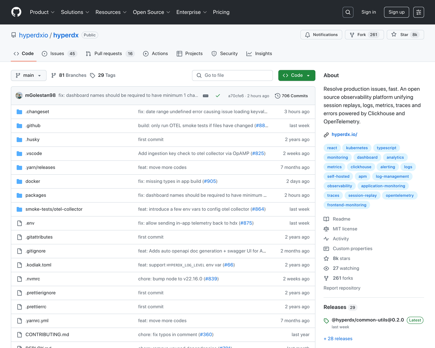Open the main branch selector dropdown
This screenshot has width=435, height=348.
pyautogui.click(x=29, y=75)
